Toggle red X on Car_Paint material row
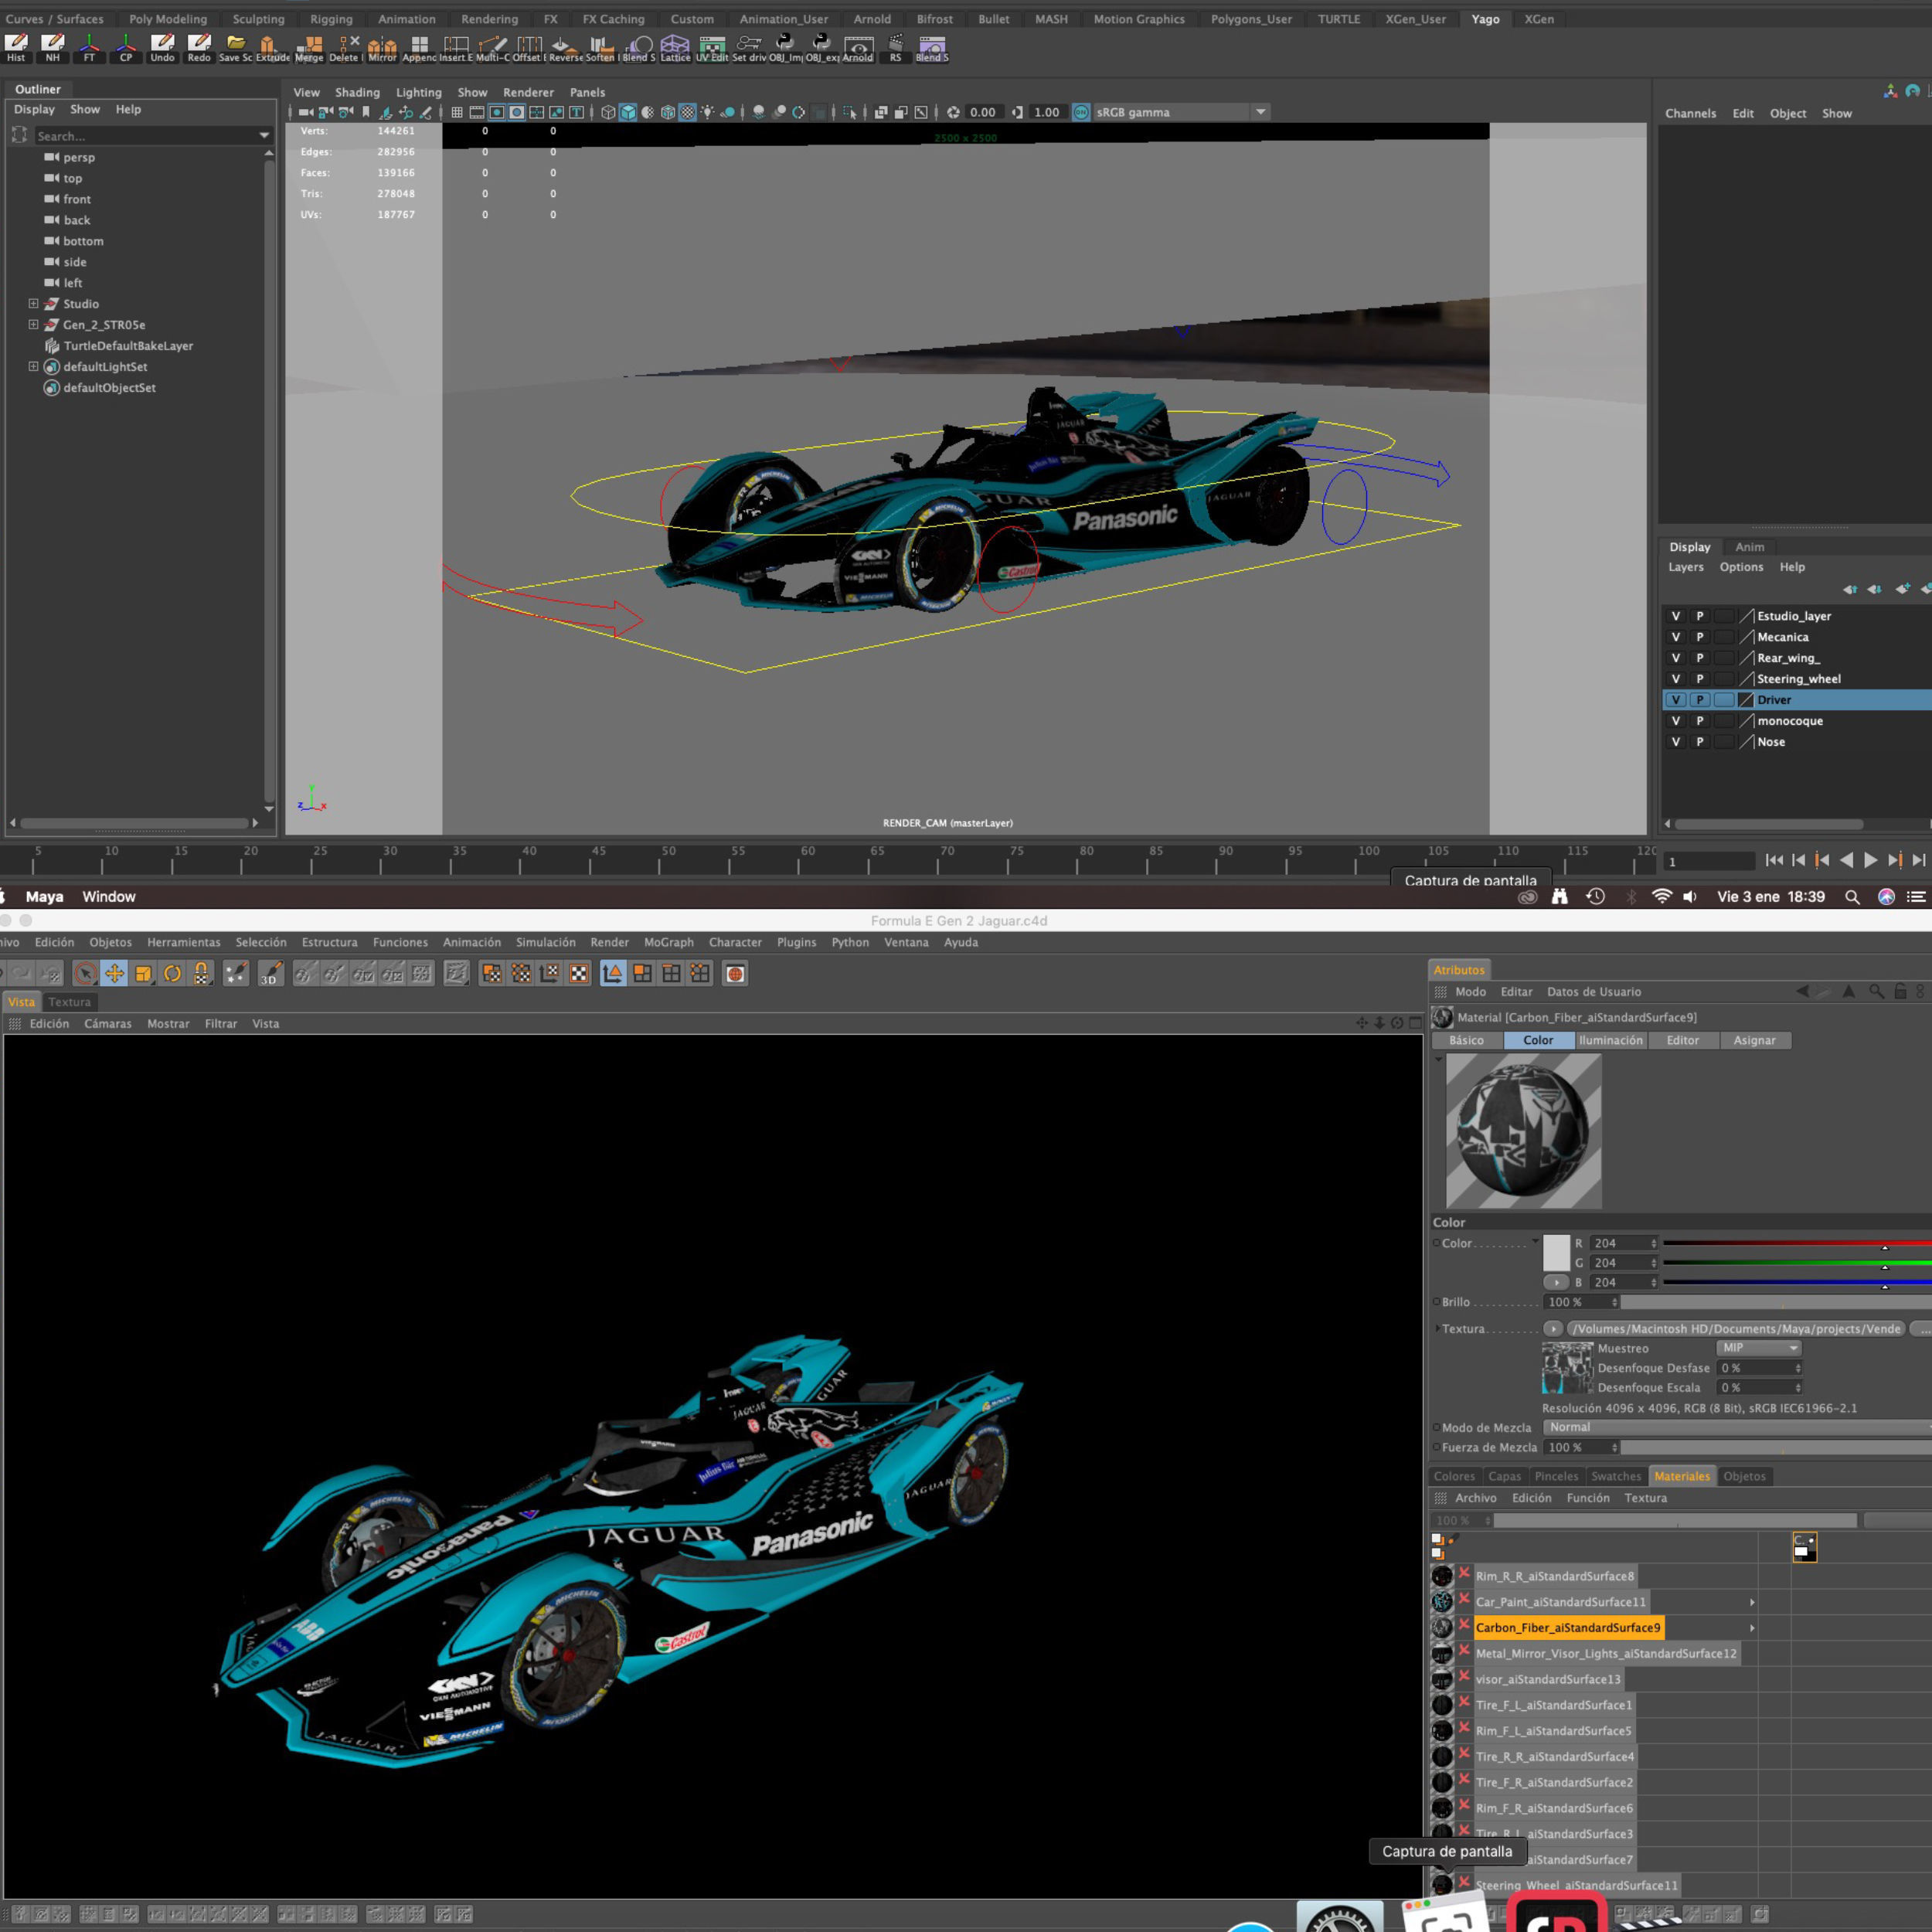The width and height of the screenshot is (1932, 1932). pos(1464,1600)
